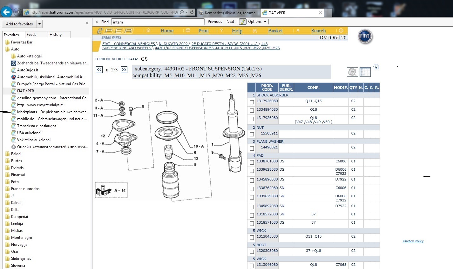The image size is (453, 269).
Task: Open the Basket menu in ePER
Action: (x=275, y=31)
